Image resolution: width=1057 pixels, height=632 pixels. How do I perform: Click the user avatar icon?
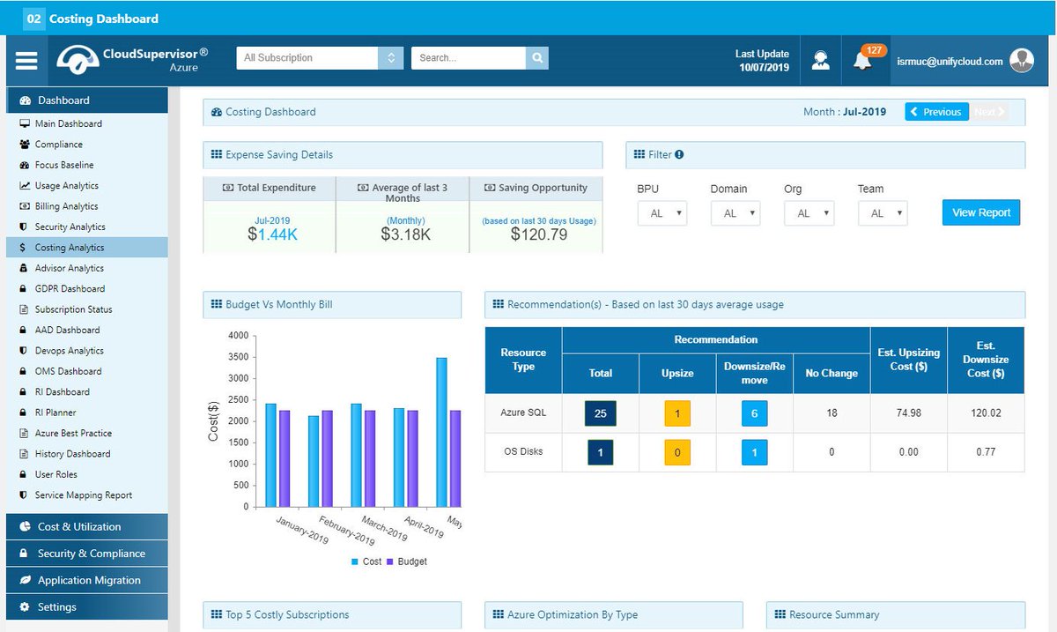click(1022, 60)
